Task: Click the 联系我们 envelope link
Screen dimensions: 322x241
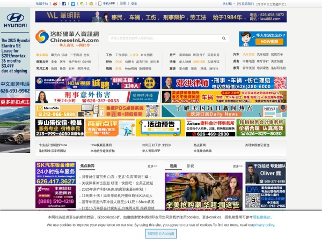Action: click(246, 4)
